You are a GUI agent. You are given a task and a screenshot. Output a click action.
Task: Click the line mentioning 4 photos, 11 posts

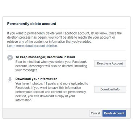click(x=52, y=83)
